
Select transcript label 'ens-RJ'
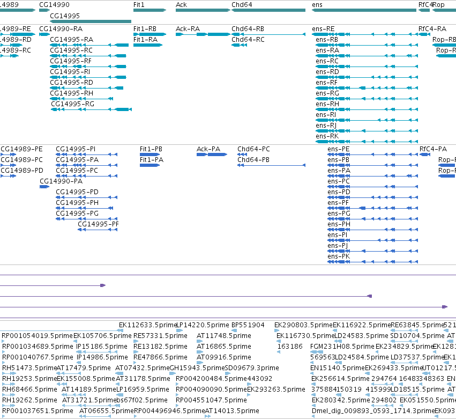click(326, 126)
